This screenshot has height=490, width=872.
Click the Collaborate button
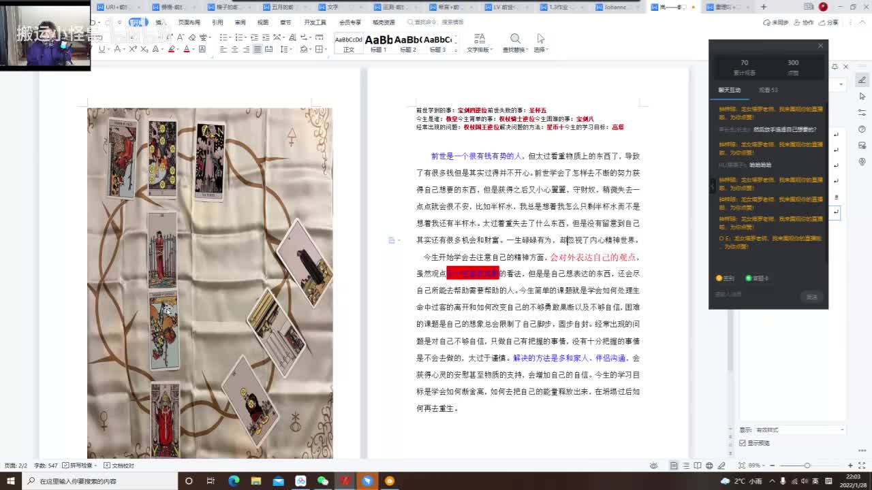pos(805,22)
